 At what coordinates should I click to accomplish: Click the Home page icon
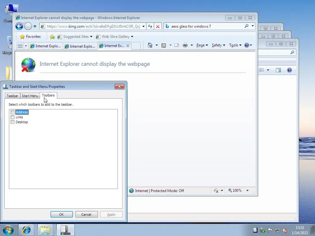150,45
